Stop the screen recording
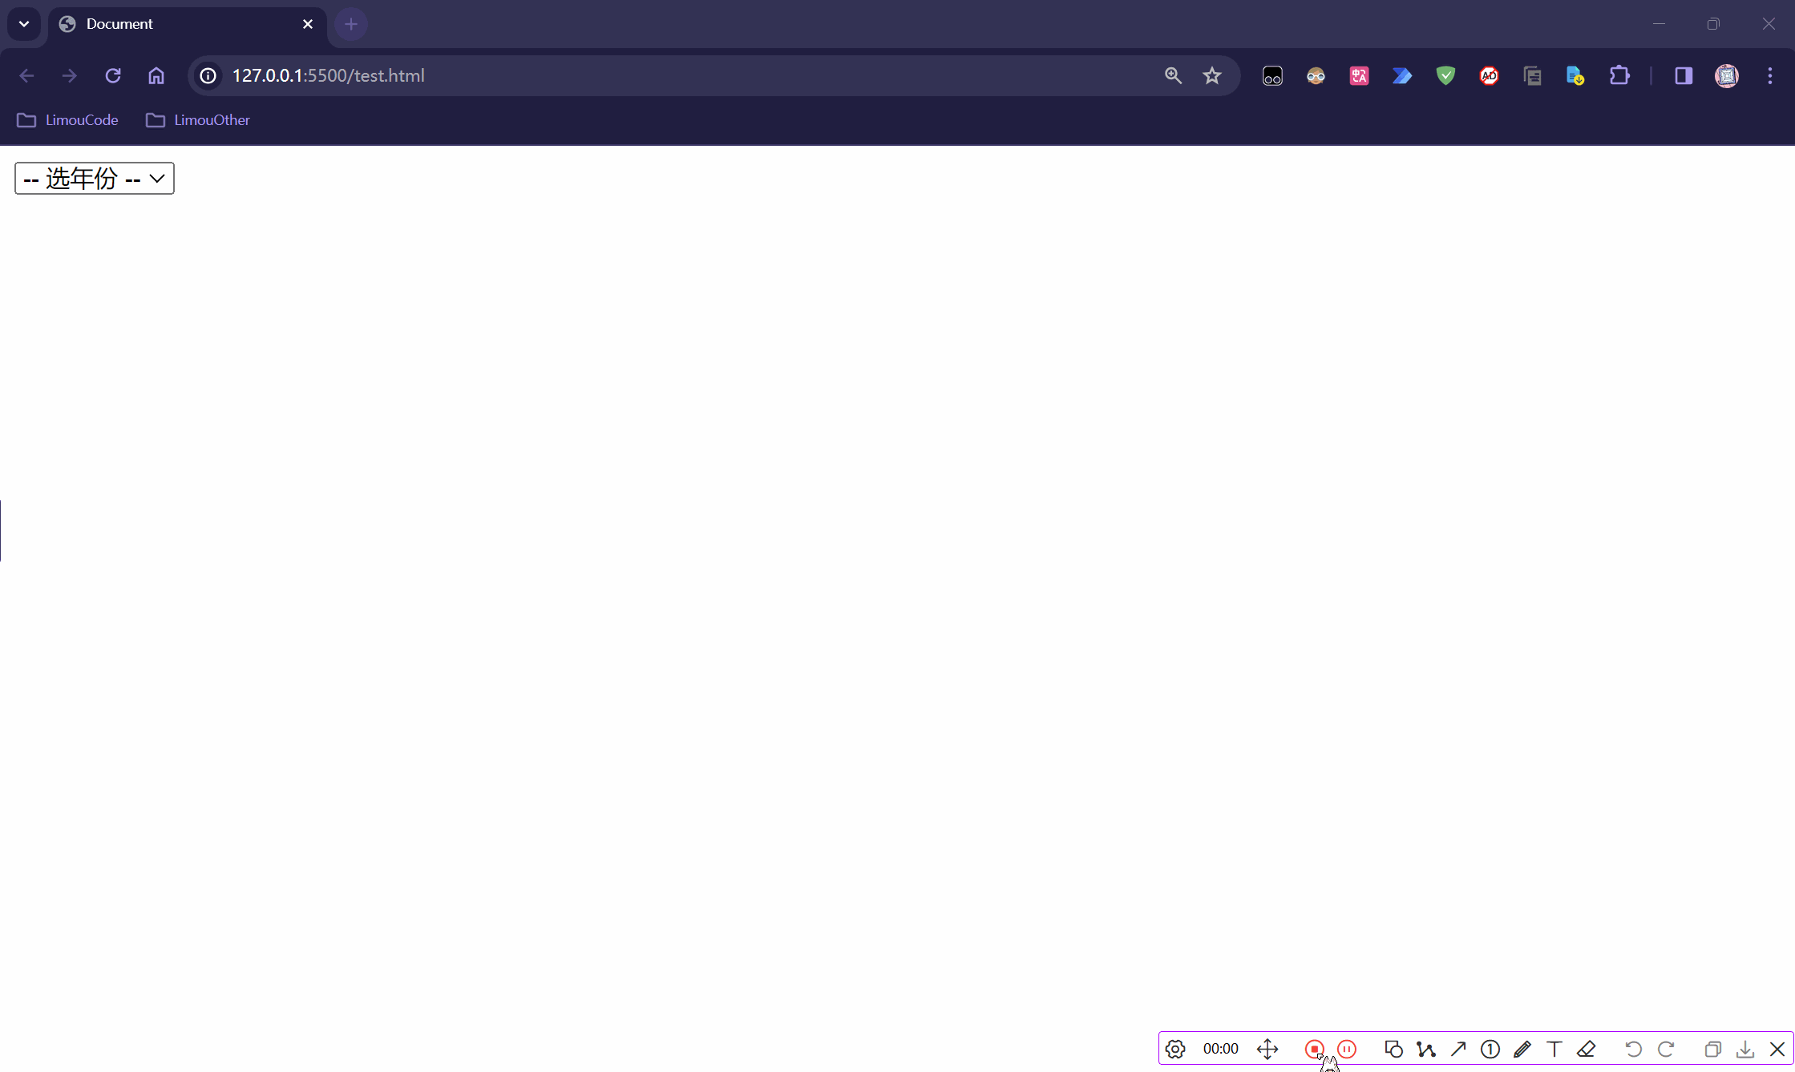This screenshot has height=1072, width=1795. [1314, 1049]
